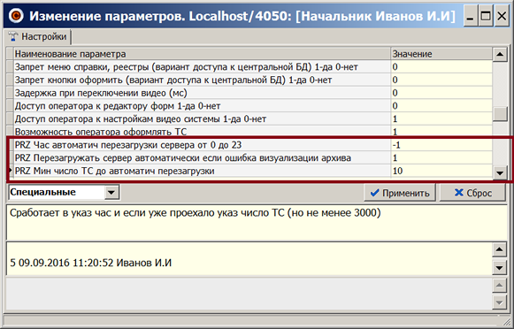514x329 pixels.
Task: Open the Специальные category dropdown arrow
Action: click(111, 192)
